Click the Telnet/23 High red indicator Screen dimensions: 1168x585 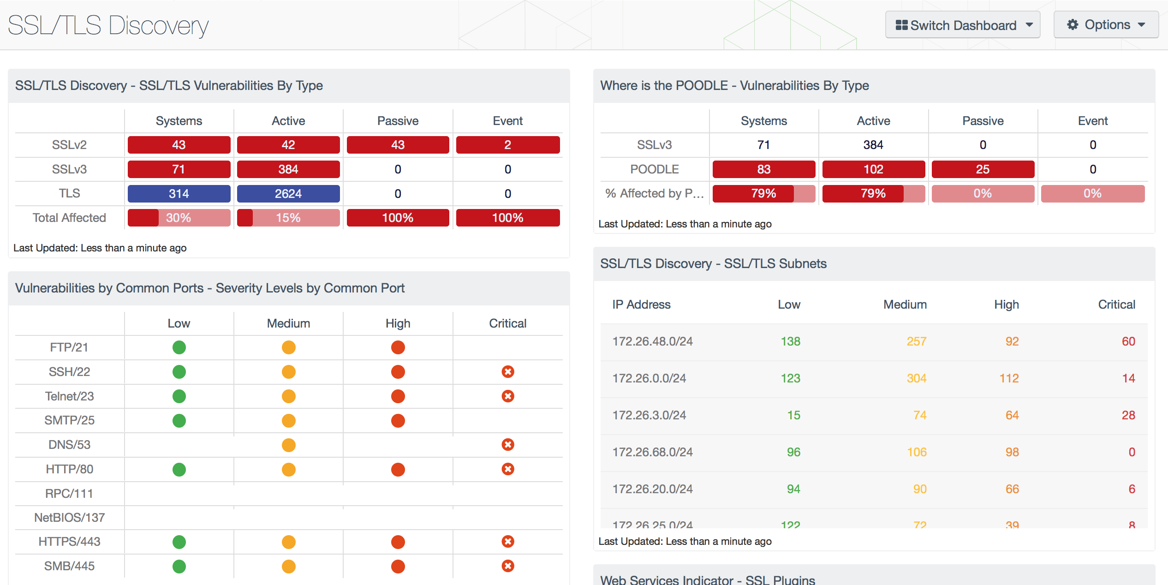point(398,396)
